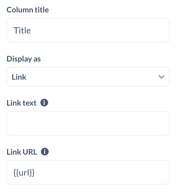Focus the Link URL input field
The width and height of the screenshot is (177, 193).
(88, 172)
